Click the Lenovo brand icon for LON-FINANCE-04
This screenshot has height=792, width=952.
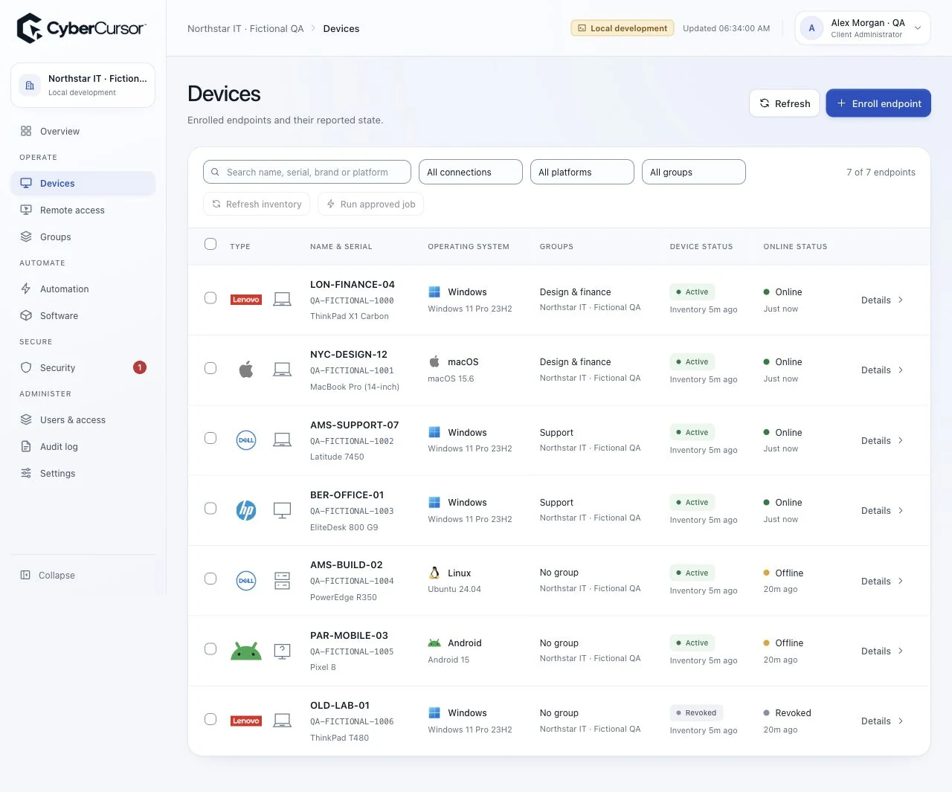pos(246,300)
